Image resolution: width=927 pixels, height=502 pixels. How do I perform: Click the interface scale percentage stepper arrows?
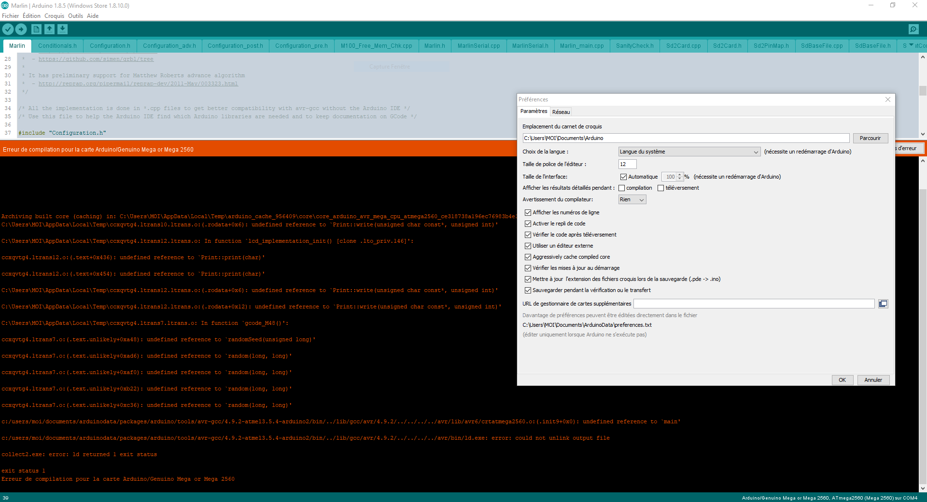tap(680, 177)
